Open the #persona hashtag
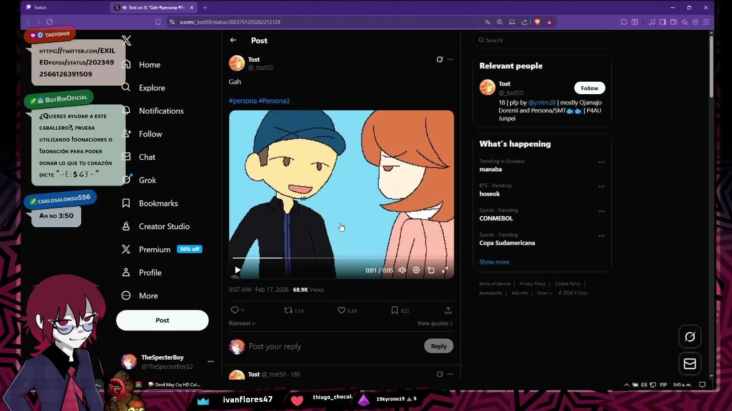The image size is (732, 411). (242, 101)
